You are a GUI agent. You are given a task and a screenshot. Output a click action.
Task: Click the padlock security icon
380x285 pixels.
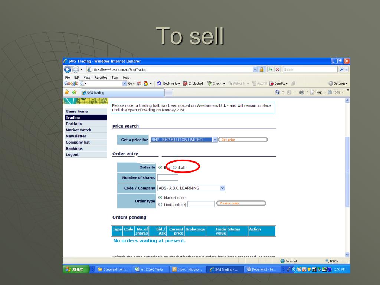[x=262, y=69]
